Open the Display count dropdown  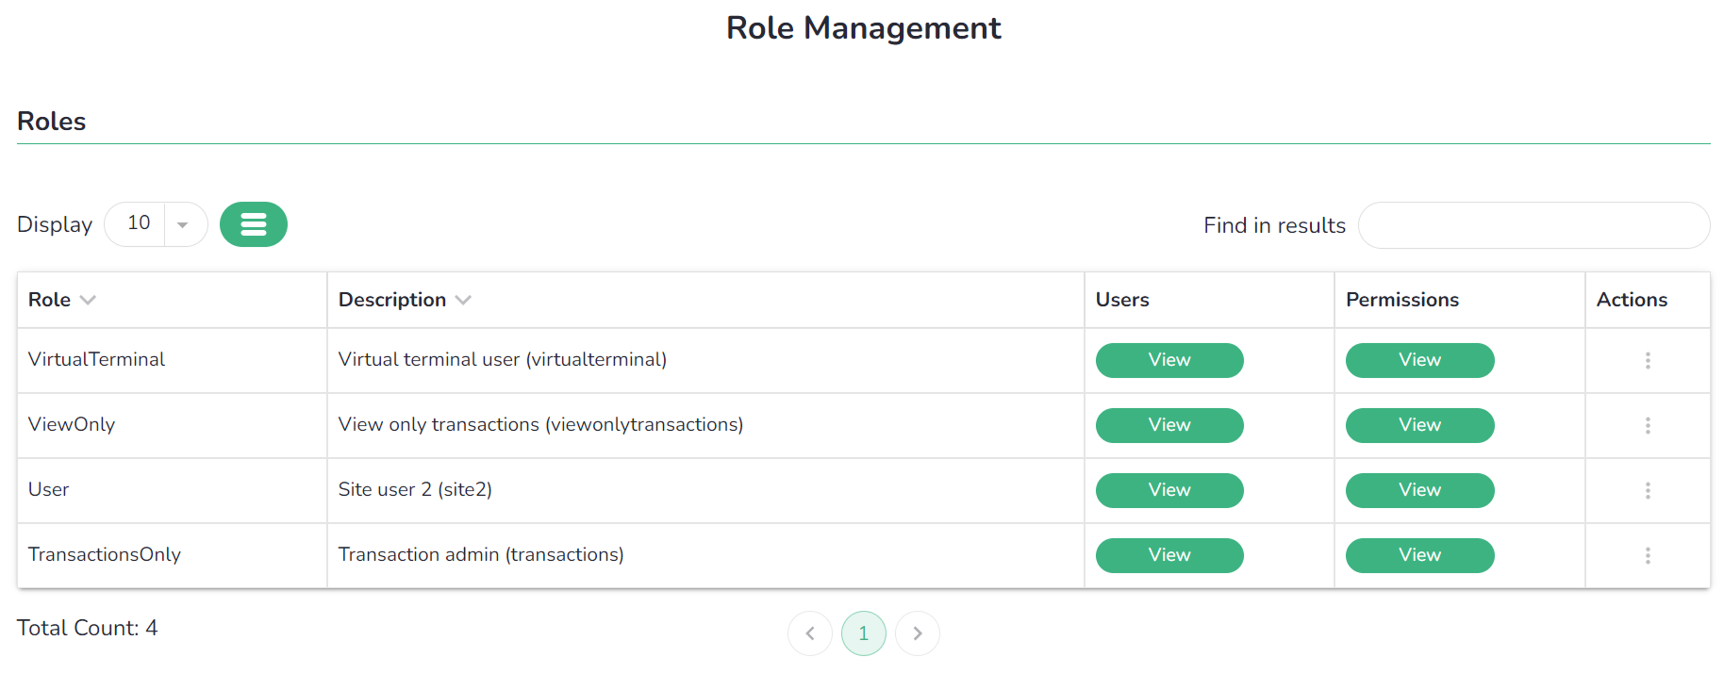(x=182, y=225)
